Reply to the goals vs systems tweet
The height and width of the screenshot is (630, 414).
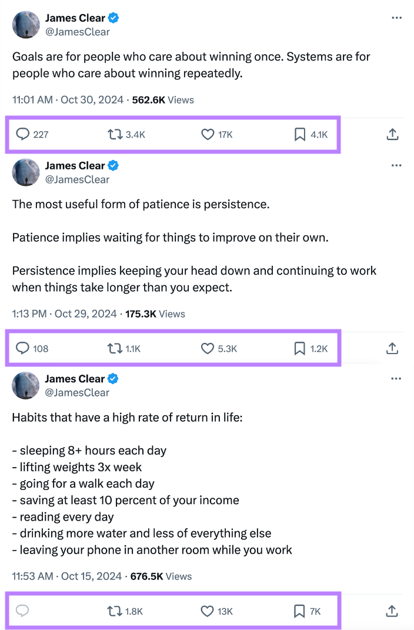pyautogui.click(x=22, y=134)
